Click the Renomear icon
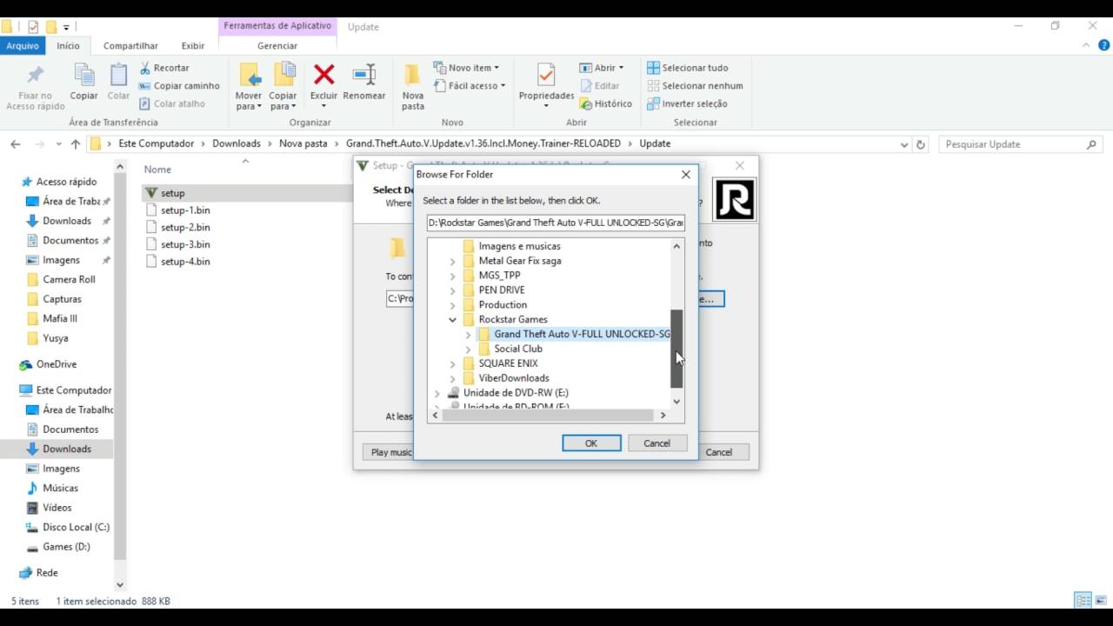Viewport: 1113px width, 626px height. 364,75
